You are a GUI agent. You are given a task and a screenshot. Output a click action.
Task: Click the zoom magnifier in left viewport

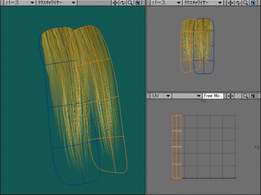(x=130, y=3)
